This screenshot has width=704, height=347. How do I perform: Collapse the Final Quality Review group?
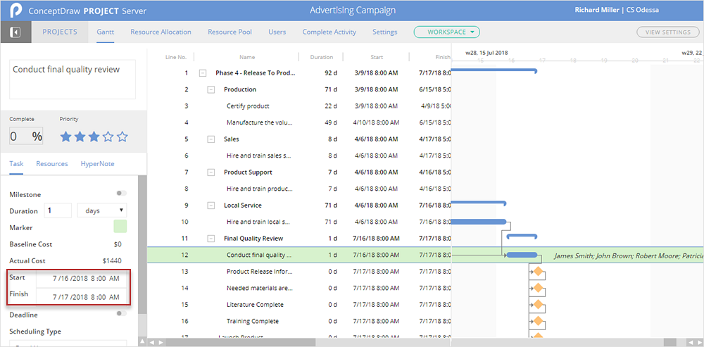[x=210, y=239]
